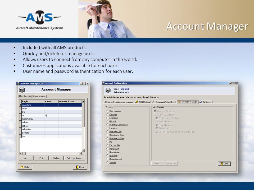
Task: Open the Air Keeper tab
Action: click(x=205, y=102)
